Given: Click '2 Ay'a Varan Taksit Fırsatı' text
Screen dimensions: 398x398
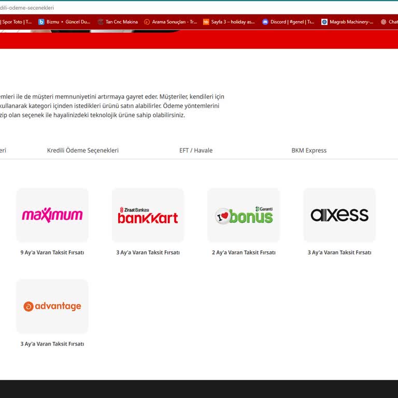Looking at the screenshot, I should tap(244, 252).
